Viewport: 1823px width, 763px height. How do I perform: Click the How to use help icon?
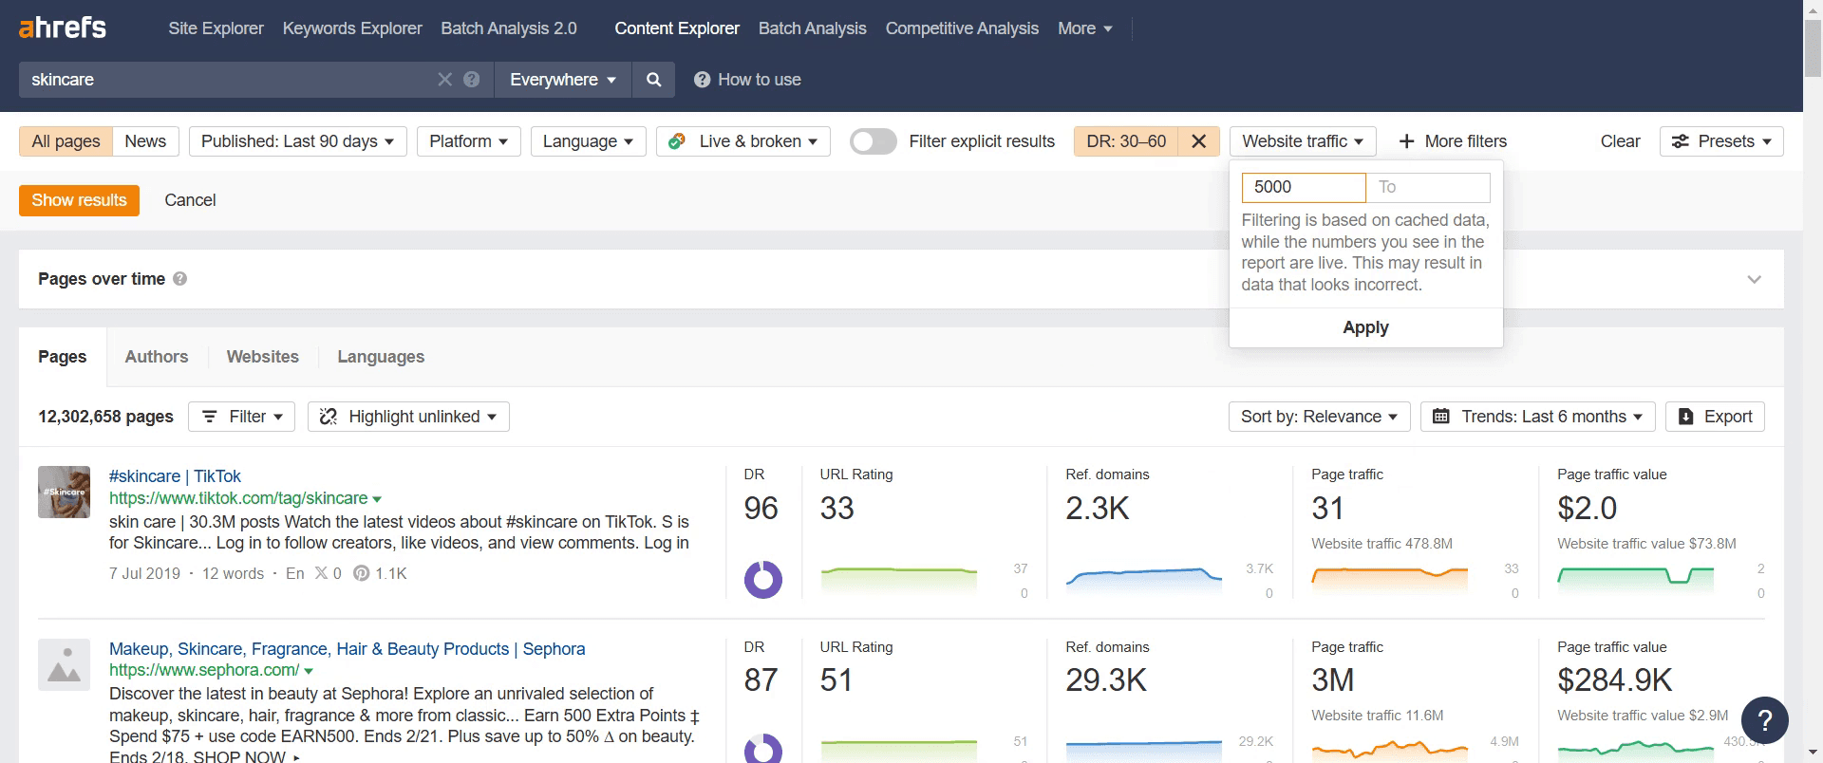[x=702, y=80]
